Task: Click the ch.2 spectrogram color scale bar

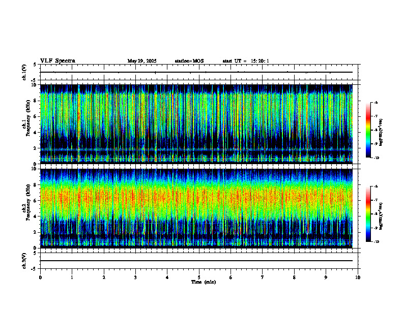Action: coord(368,214)
